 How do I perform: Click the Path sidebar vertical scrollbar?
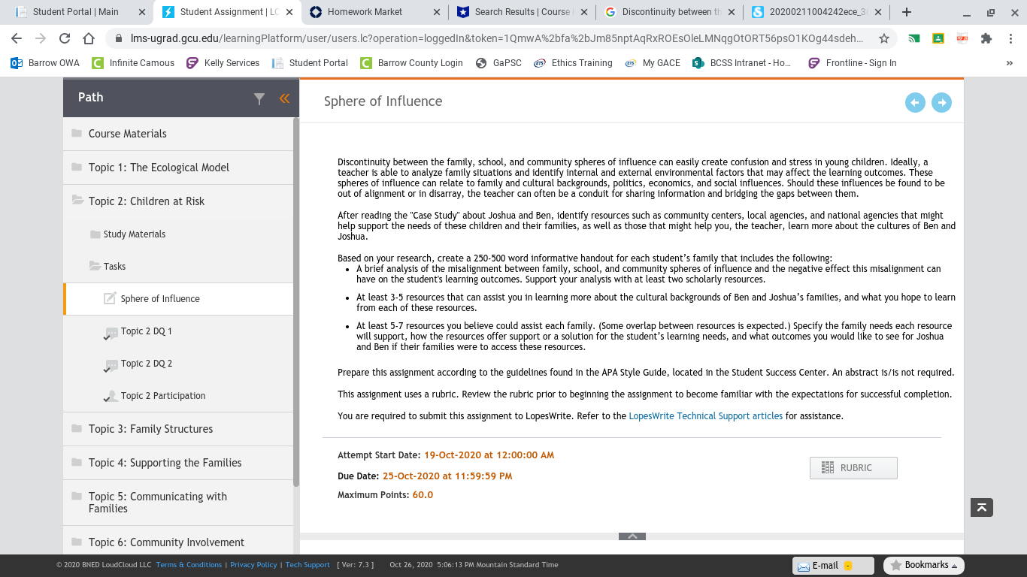(296, 304)
